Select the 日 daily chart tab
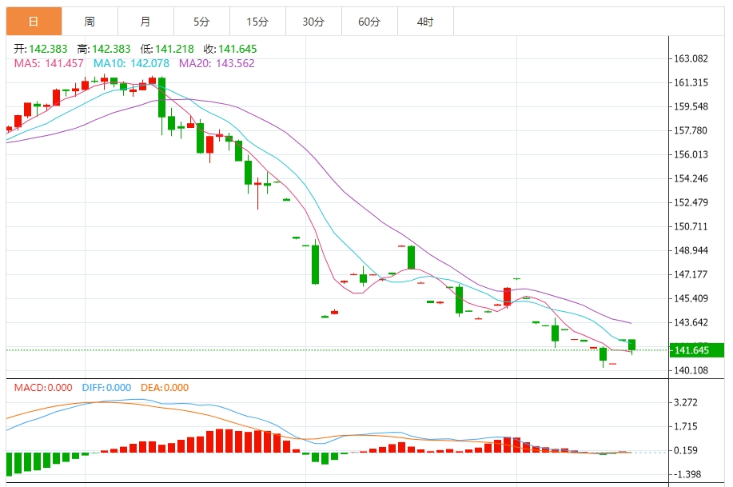Image resolution: width=733 pixels, height=487 pixels. pos(34,22)
